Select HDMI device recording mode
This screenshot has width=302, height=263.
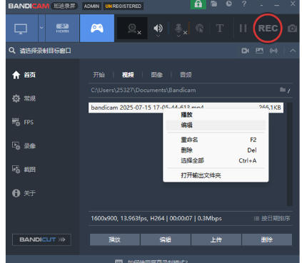[62, 29]
